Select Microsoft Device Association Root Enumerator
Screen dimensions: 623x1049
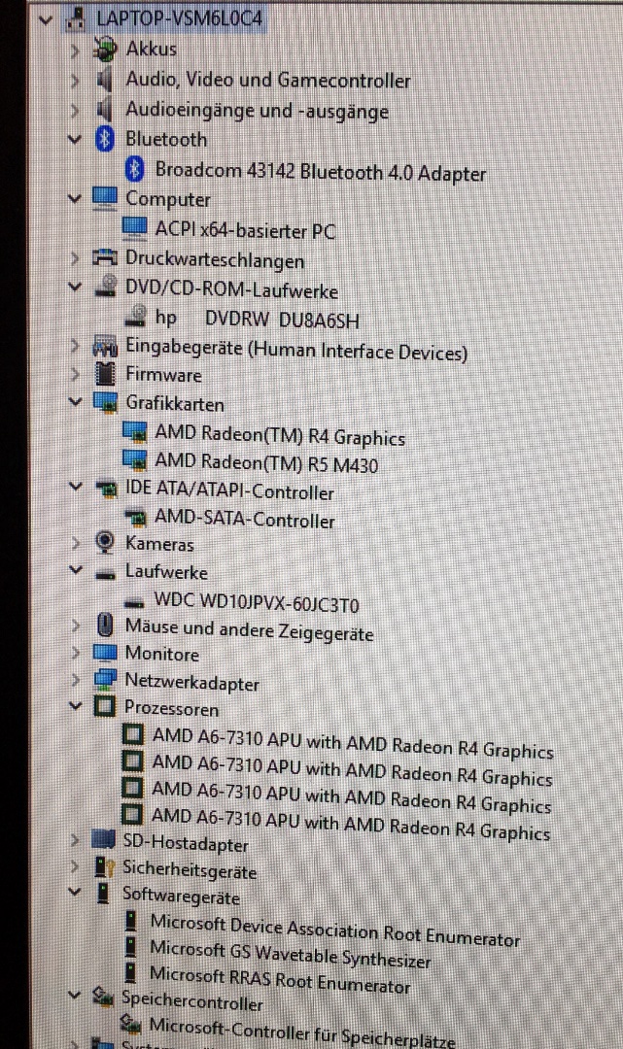click(334, 931)
